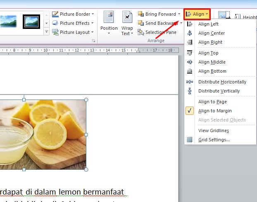This screenshot has height=202, width=257.
Task: Click the Wrap Text icon
Action: pos(127,17)
